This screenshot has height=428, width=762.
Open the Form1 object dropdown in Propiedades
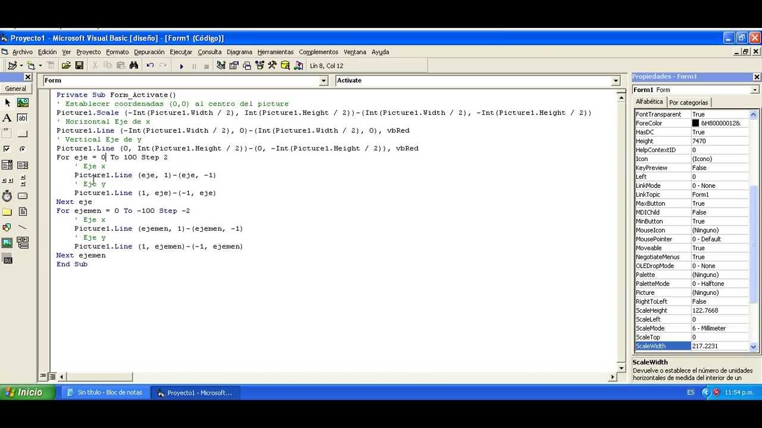click(x=755, y=90)
